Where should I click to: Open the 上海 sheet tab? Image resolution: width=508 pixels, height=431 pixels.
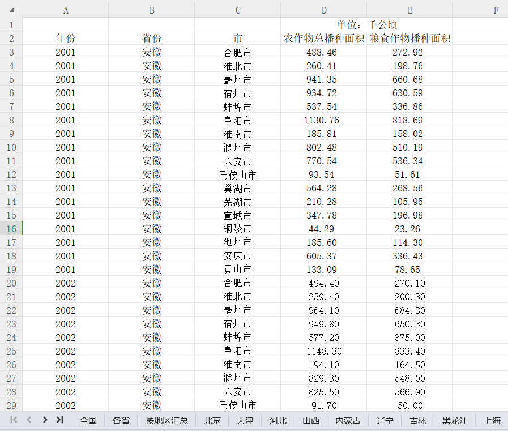(492, 420)
